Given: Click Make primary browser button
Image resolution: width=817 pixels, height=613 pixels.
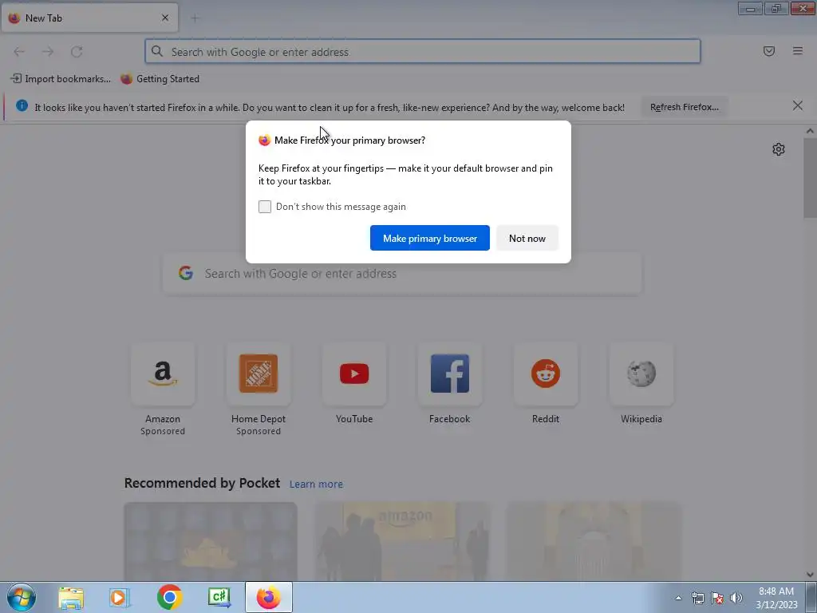Looking at the screenshot, I should pyautogui.click(x=430, y=238).
